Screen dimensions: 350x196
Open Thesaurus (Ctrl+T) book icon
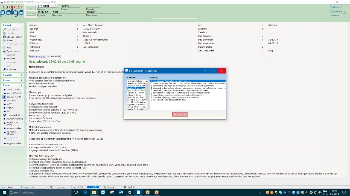pyautogui.click(x=4, y=115)
